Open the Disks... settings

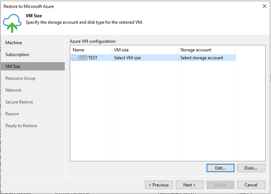point(251,168)
